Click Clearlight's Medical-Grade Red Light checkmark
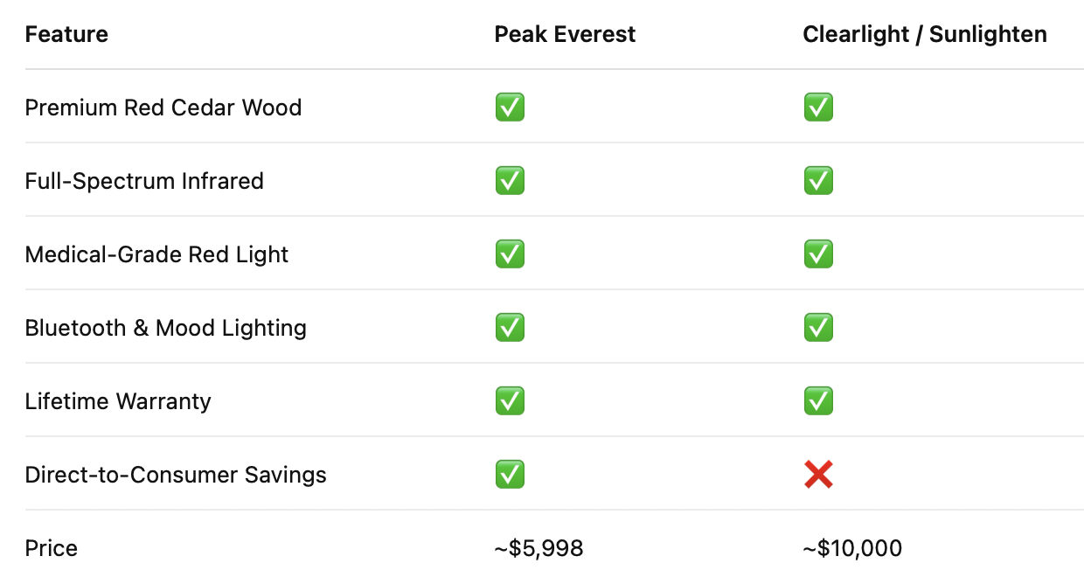This screenshot has height=584, width=1084. tap(818, 254)
